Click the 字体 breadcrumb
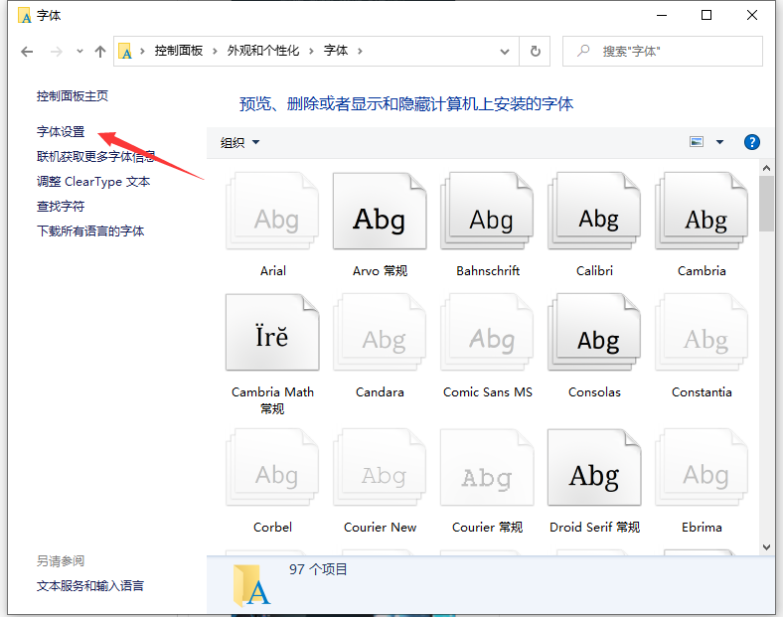 pyautogui.click(x=336, y=51)
